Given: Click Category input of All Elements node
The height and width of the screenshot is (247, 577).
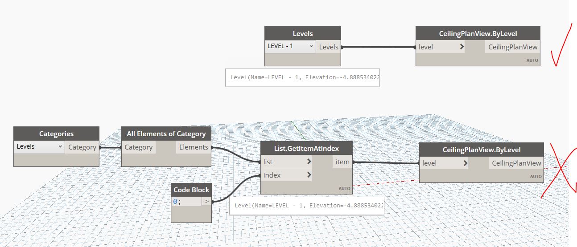Looking at the screenshot, I should tap(139, 147).
